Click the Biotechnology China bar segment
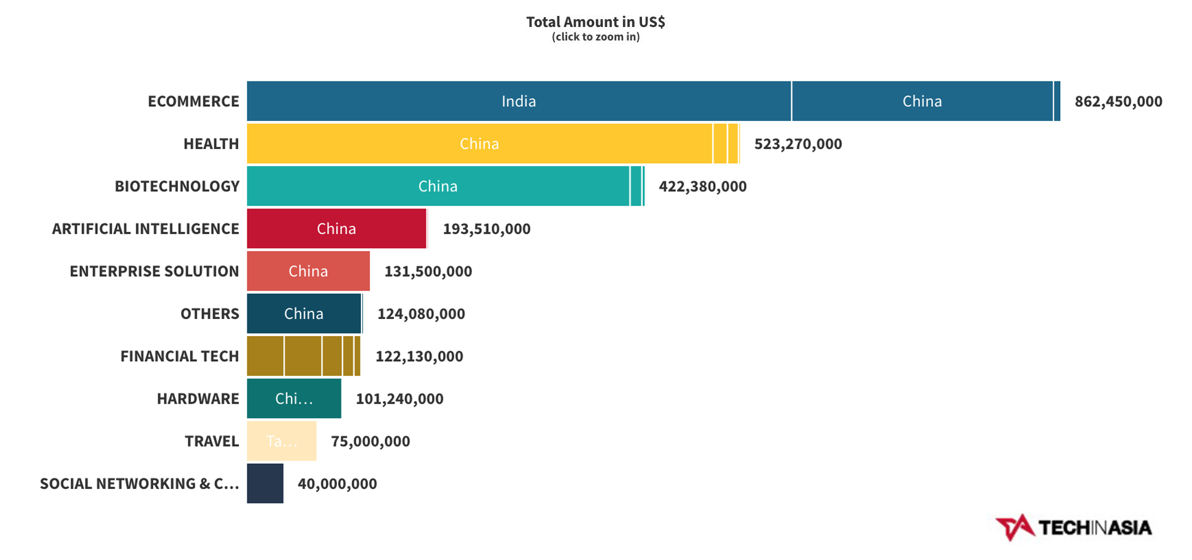Image resolution: width=1192 pixels, height=560 pixels. [438, 186]
